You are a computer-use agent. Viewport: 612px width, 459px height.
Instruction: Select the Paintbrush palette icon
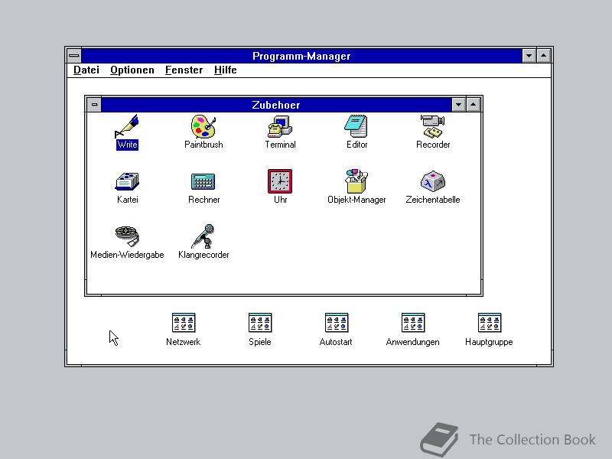203,126
